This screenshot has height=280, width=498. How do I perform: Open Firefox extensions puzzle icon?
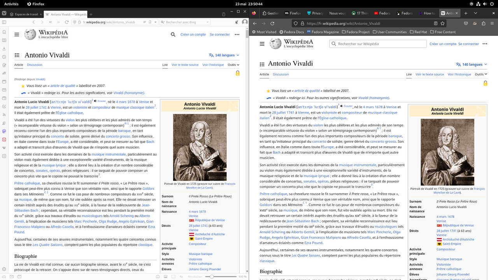483,23
